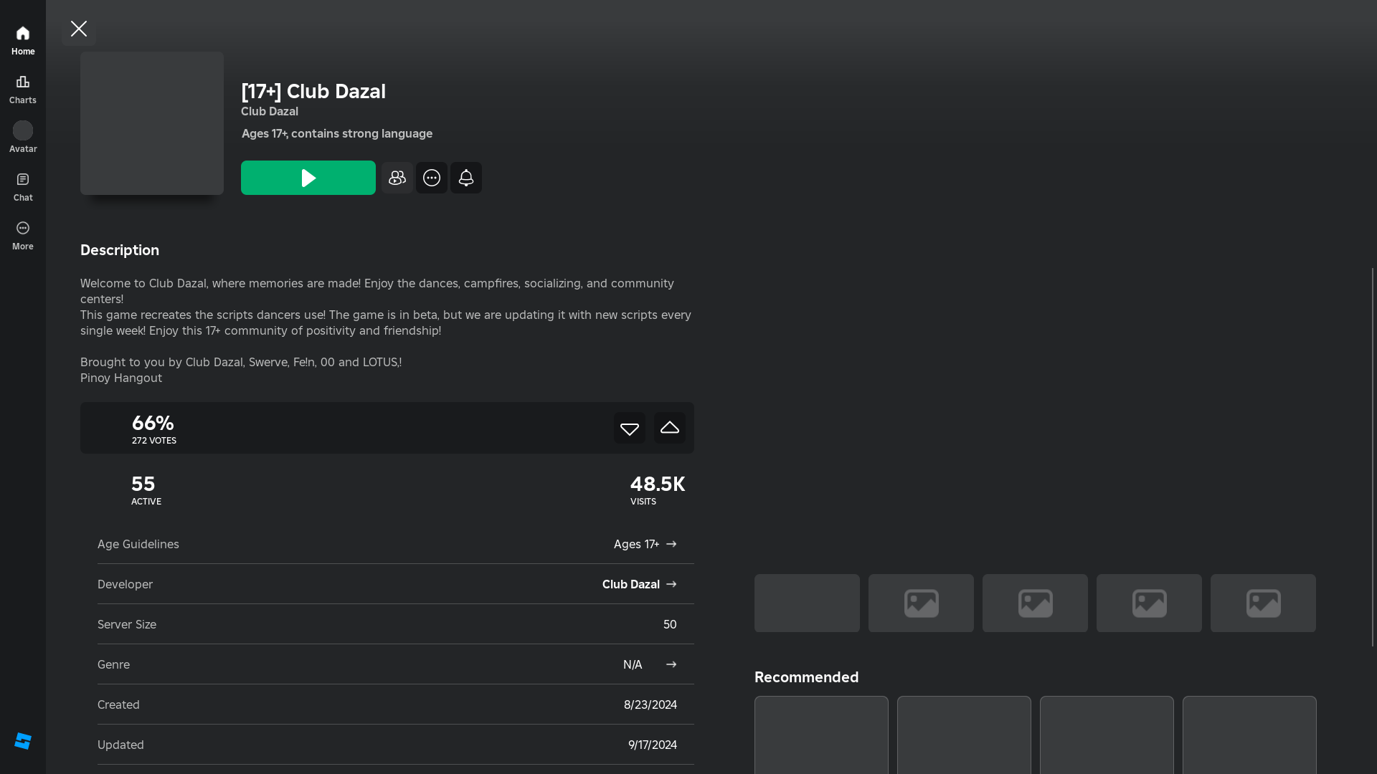This screenshot has width=1377, height=774.
Task: Open the Avatar sidebar section
Action: pyautogui.click(x=23, y=137)
